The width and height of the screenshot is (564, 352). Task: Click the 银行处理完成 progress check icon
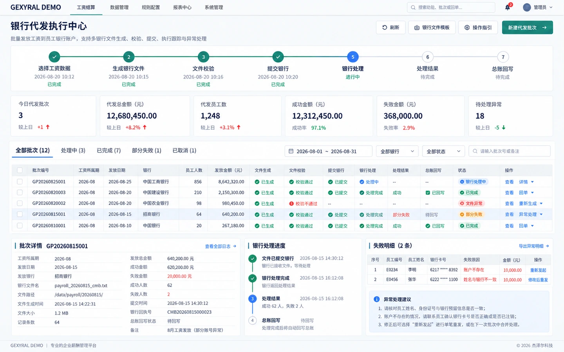(x=253, y=278)
